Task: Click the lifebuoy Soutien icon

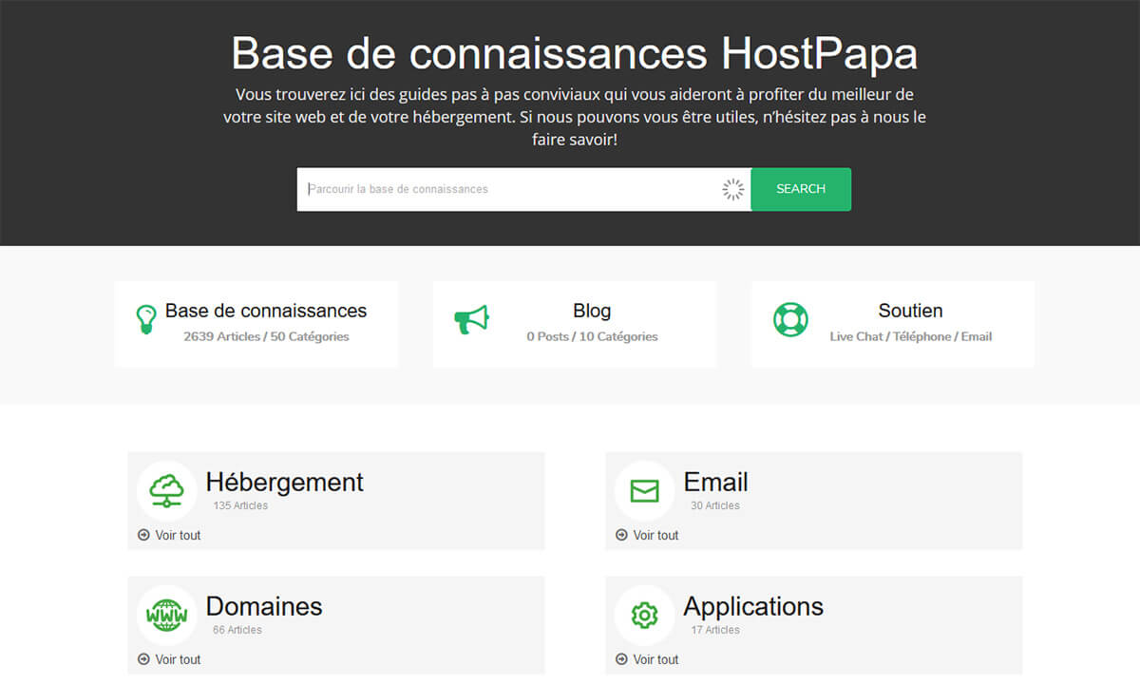Action: [x=792, y=317]
